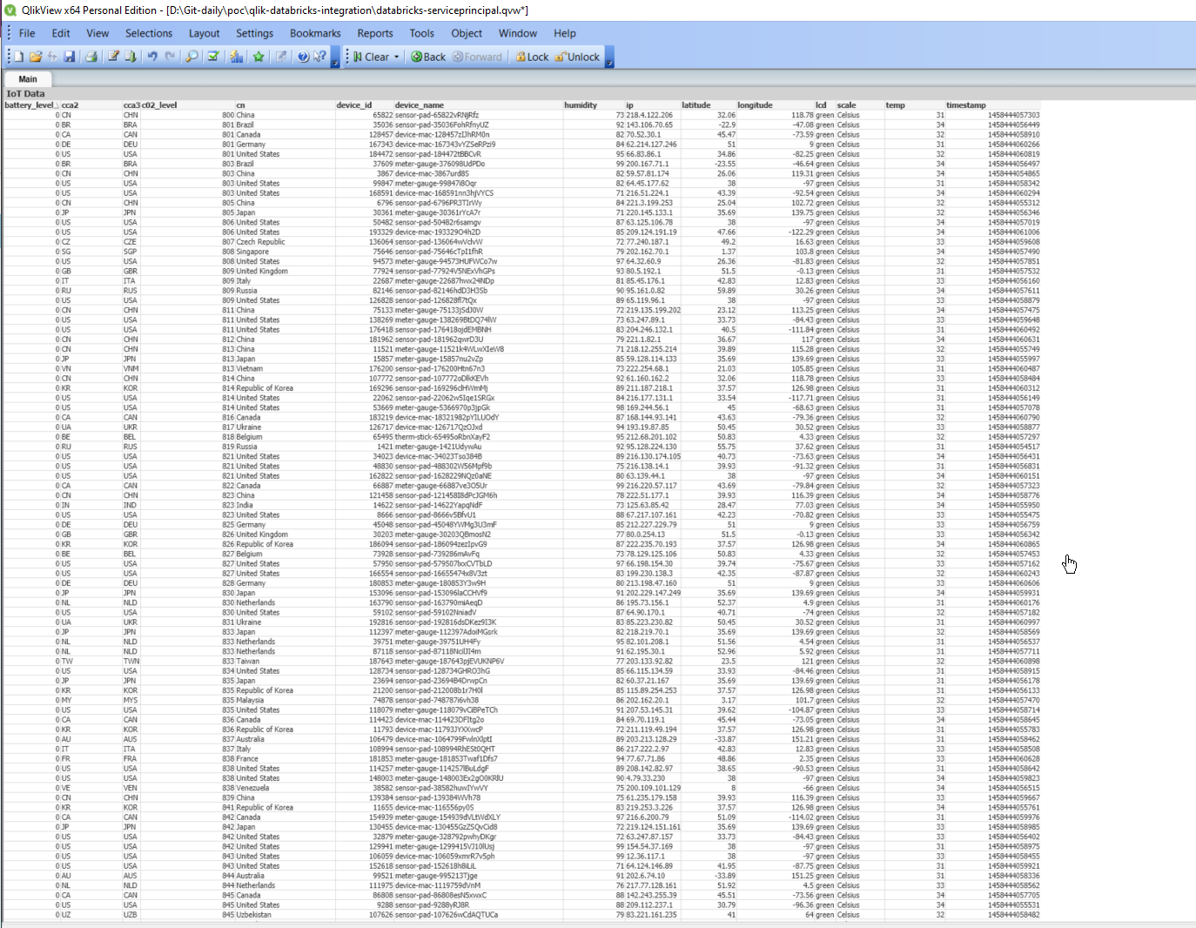Unlock selections via Unlock button
The image size is (1196, 928).
tap(576, 57)
